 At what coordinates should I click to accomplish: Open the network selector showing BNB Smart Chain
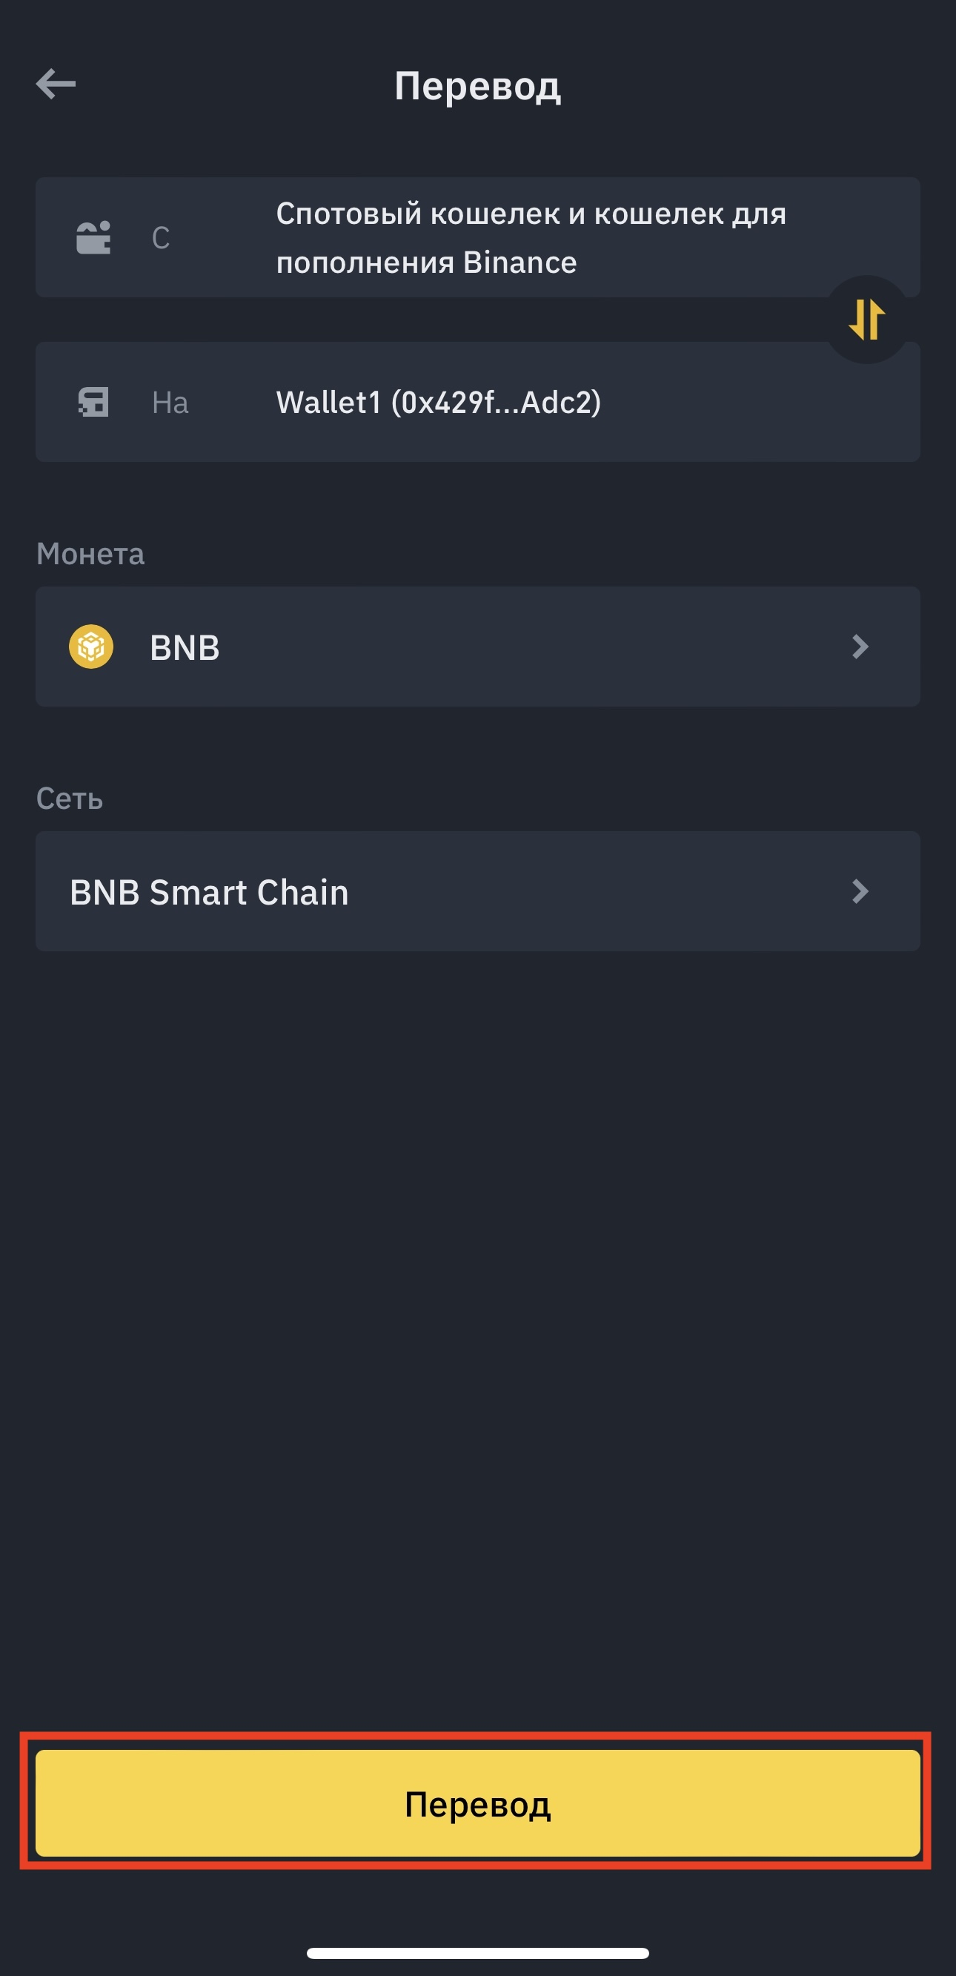477,890
